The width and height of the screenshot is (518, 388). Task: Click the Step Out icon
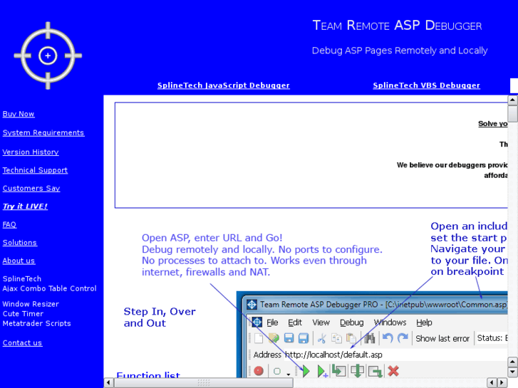pyautogui.click(x=375, y=371)
